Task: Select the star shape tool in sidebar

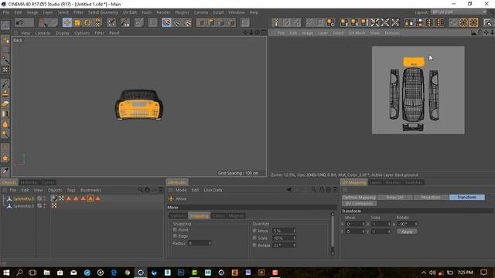Action: coord(5,158)
